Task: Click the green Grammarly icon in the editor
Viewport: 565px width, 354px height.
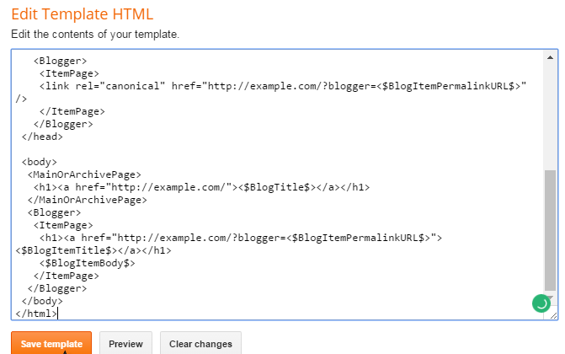Action: pyautogui.click(x=541, y=303)
